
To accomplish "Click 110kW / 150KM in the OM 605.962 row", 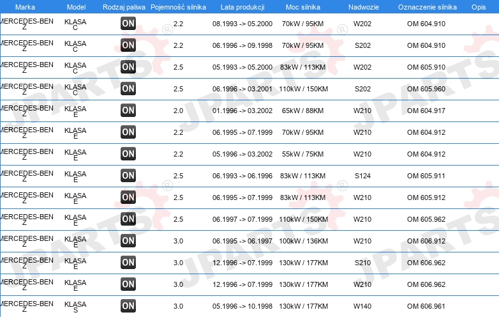I will coord(303,219).
